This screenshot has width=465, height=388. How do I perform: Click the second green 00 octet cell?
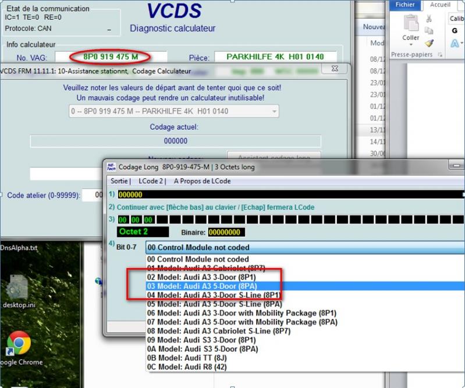pyautogui.click(x=136, y=220)
